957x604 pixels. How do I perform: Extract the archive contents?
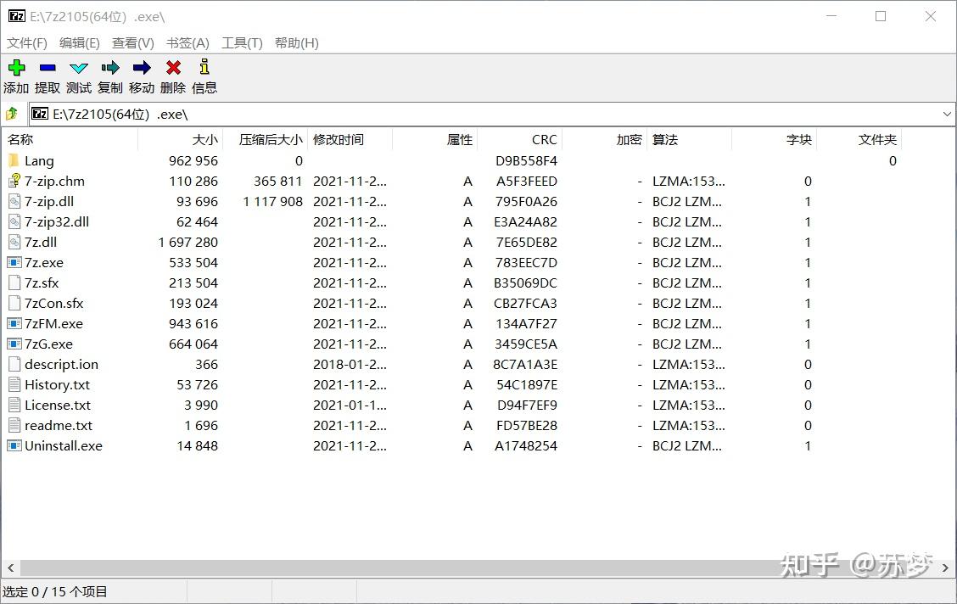pyautogui.click(x=48, y=75)
